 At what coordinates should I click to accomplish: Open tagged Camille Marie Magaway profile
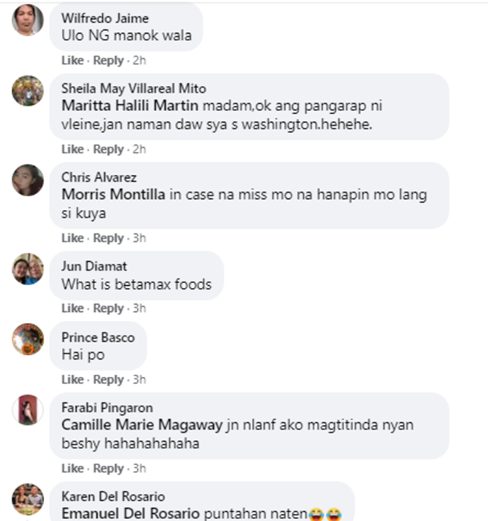tap(142, 425)
